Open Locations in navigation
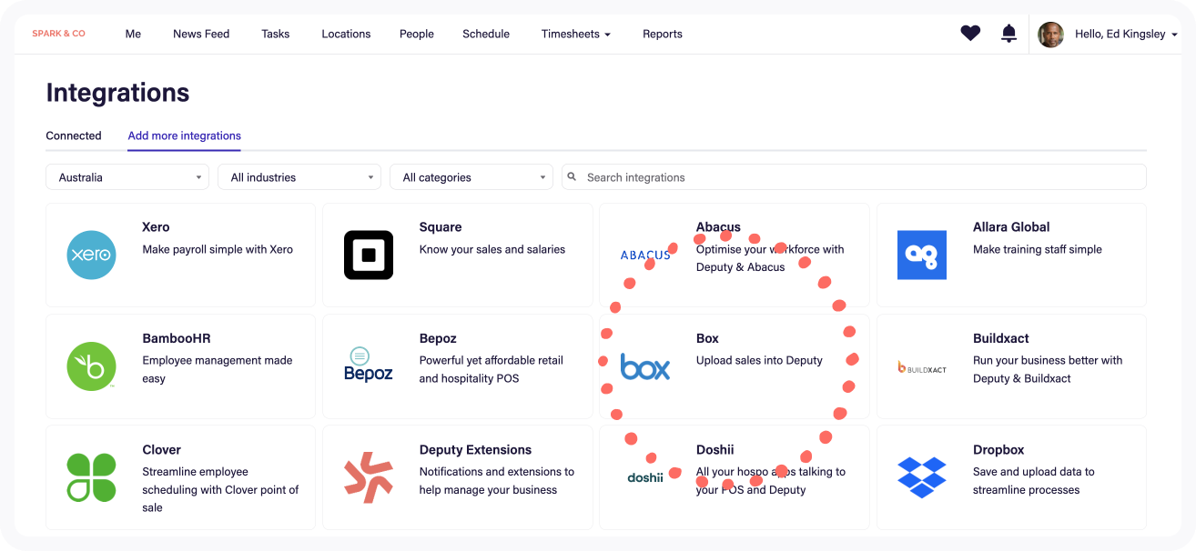1196x551 pixels. pyautogui.click(x=346, y=35)
